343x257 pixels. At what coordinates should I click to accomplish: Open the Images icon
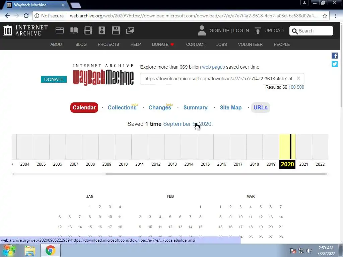click(130, 30)
